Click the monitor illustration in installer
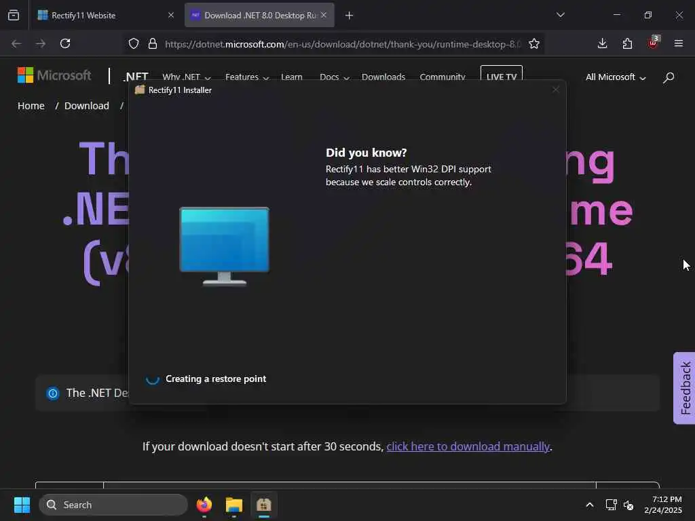Image resolution: width=695 pixels, height=521 pixels. tap(224, 246)
